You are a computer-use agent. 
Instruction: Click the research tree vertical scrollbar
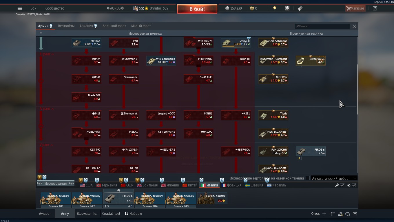(x=357, y=89)
